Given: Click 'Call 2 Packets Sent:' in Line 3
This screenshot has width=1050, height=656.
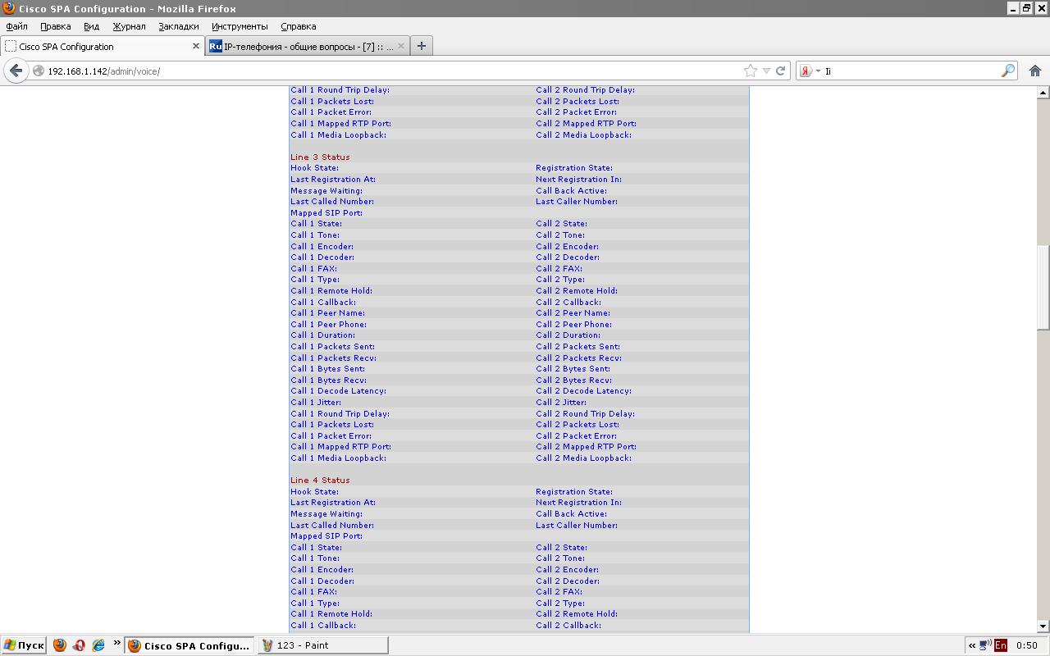Looking at the screenshot, I should click(578, 347).
